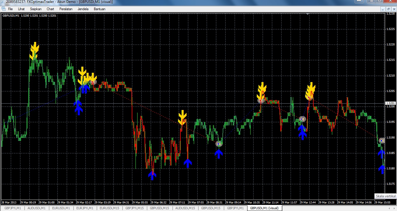
Task: Open the Sisipkan menu
Action: click(36, 9)
